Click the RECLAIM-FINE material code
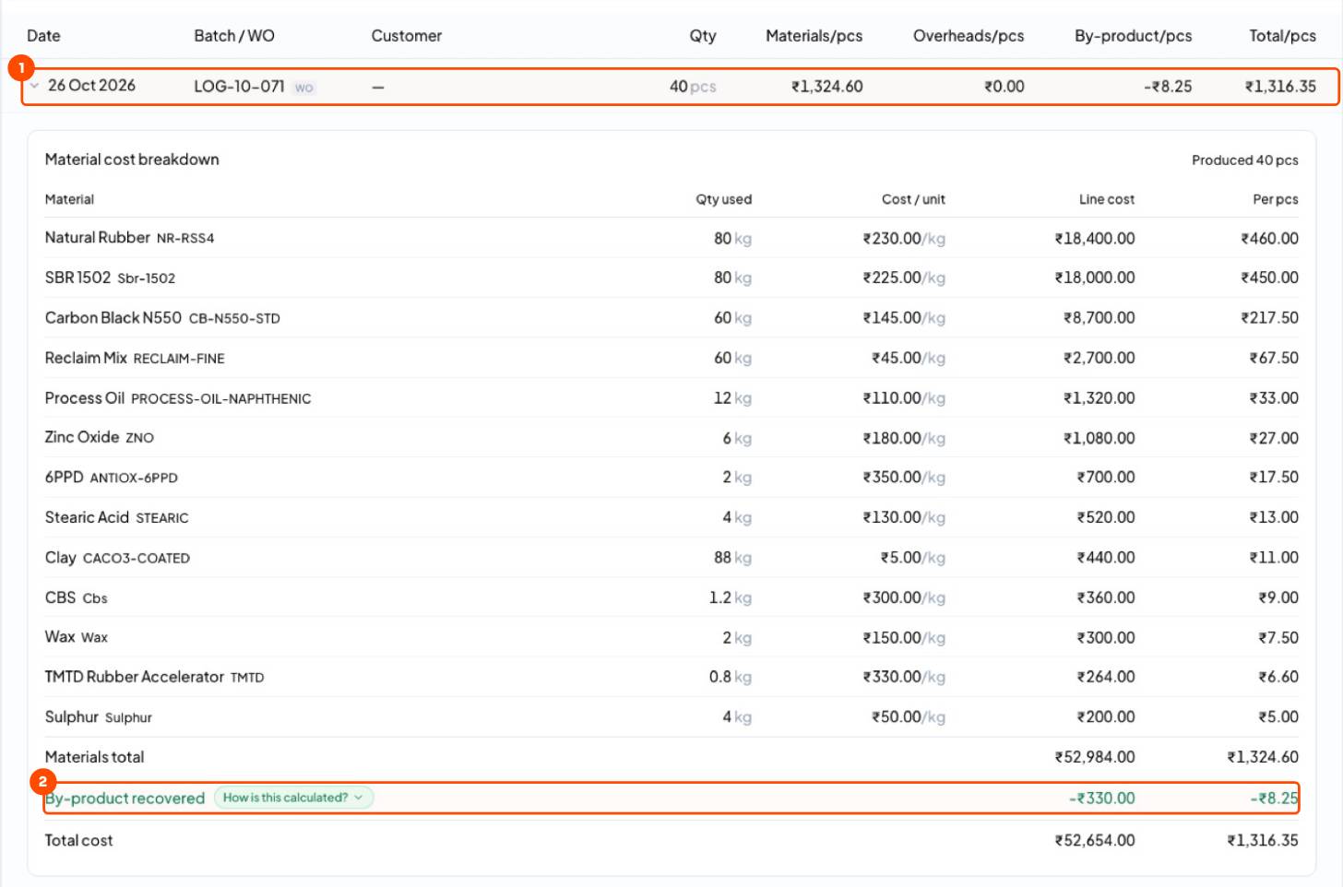 click(x=179, y=359)
